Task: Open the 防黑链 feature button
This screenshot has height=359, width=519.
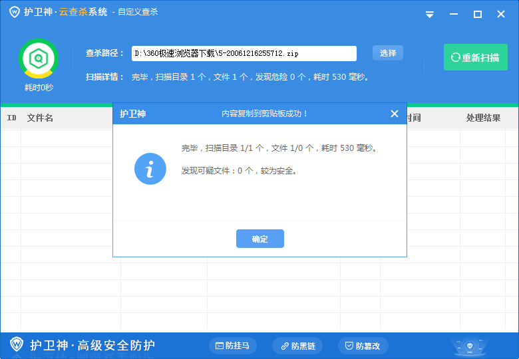Action: coord(297,346)
